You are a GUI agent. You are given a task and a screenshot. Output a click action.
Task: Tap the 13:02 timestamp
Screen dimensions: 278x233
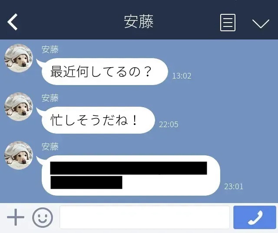click(x=182, y=76)
